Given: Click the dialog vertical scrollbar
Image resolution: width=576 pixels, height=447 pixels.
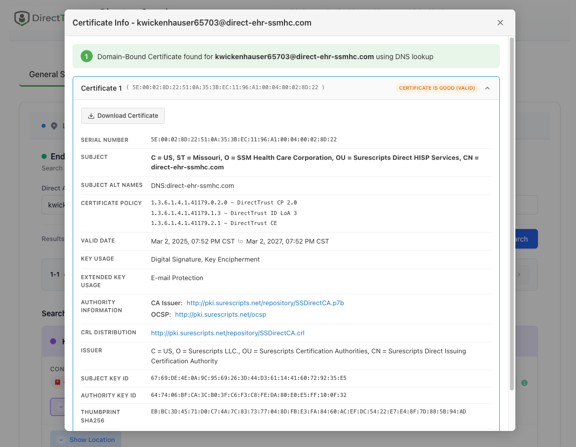Looking at the screenshot, I should tap(512, 213).
